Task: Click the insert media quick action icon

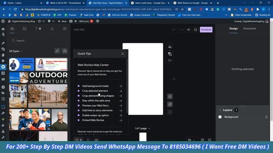Action: [x=170, y=54]
